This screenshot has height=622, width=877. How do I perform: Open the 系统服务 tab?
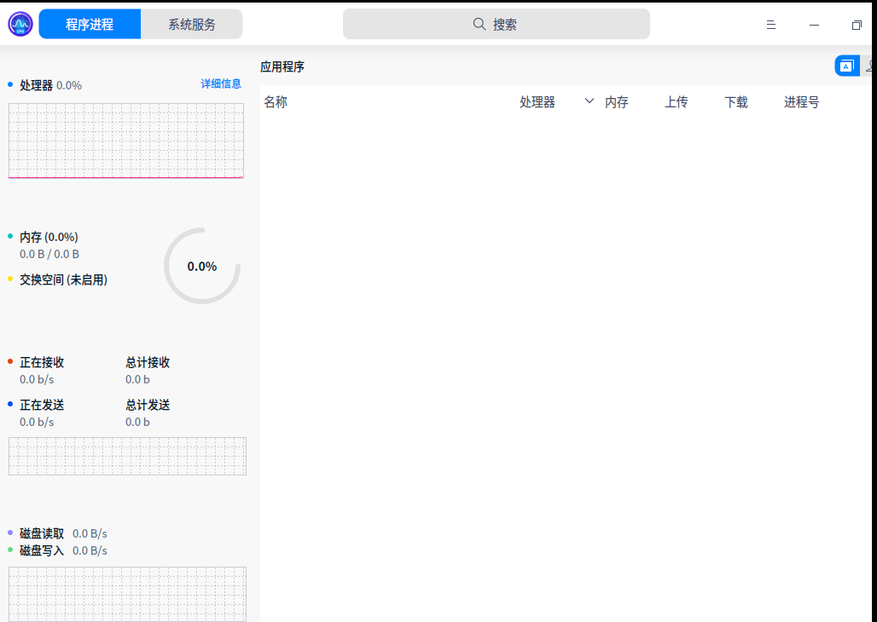coord(192,25)
